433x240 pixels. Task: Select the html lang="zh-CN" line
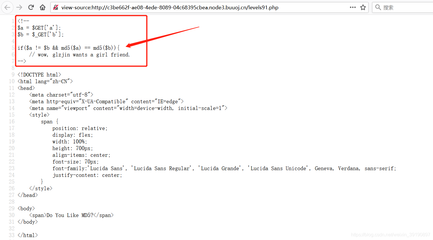[45, 81]
